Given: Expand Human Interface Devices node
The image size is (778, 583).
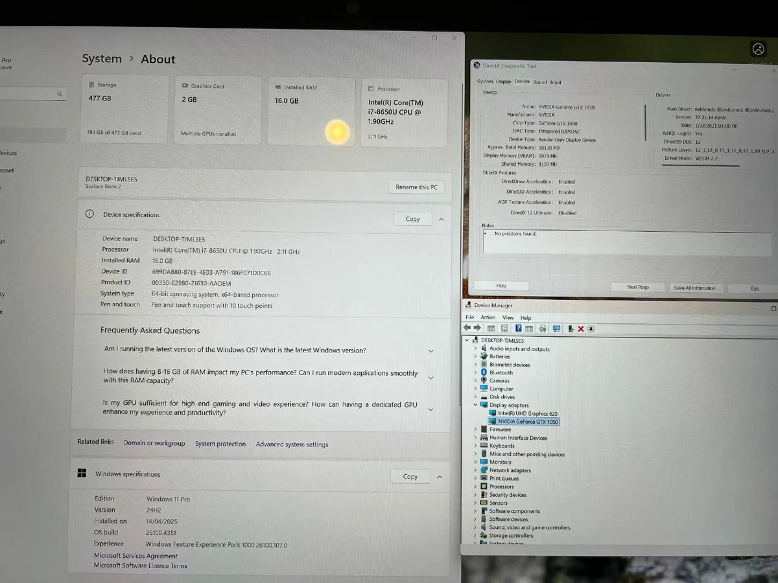Looking at the screenshot, I should (475, 438).
